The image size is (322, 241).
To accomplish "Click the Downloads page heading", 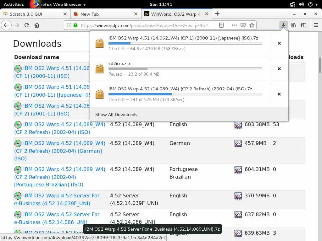I will point(37,43).
